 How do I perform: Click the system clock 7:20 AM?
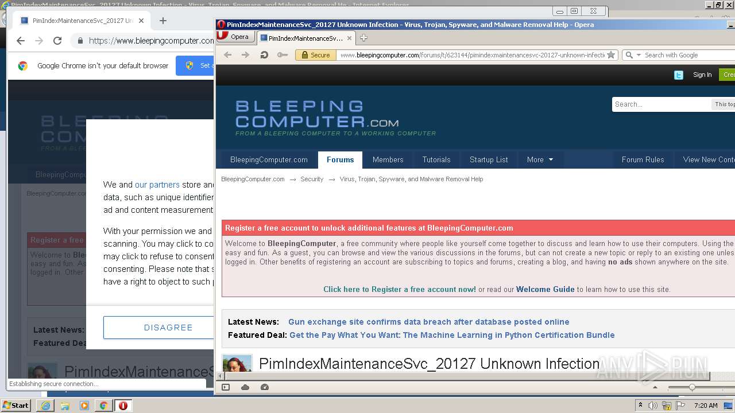tap(706, 406)
